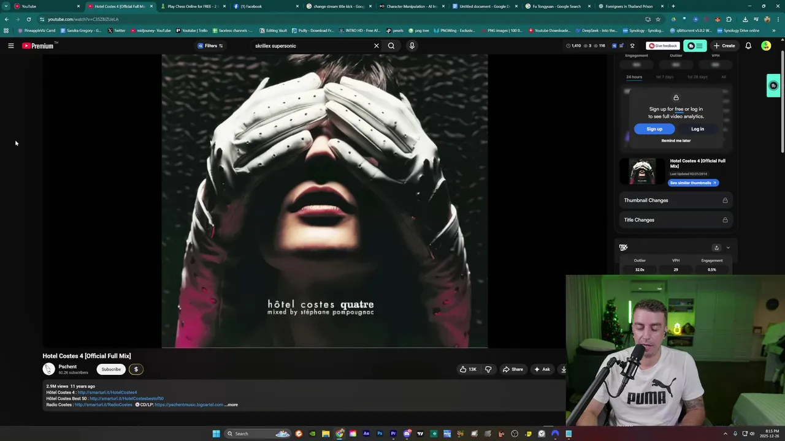The image size is (785, 441).
Task: Switch to the Facebook tab
Action: [x=265, y=6]
